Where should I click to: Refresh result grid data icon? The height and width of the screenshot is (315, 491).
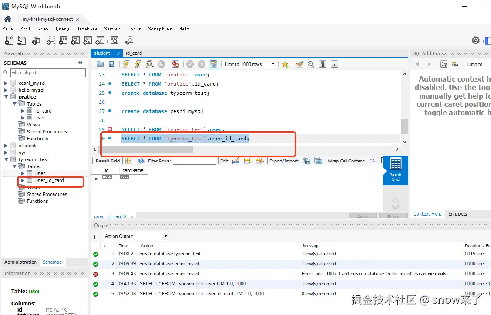[141, 161]
